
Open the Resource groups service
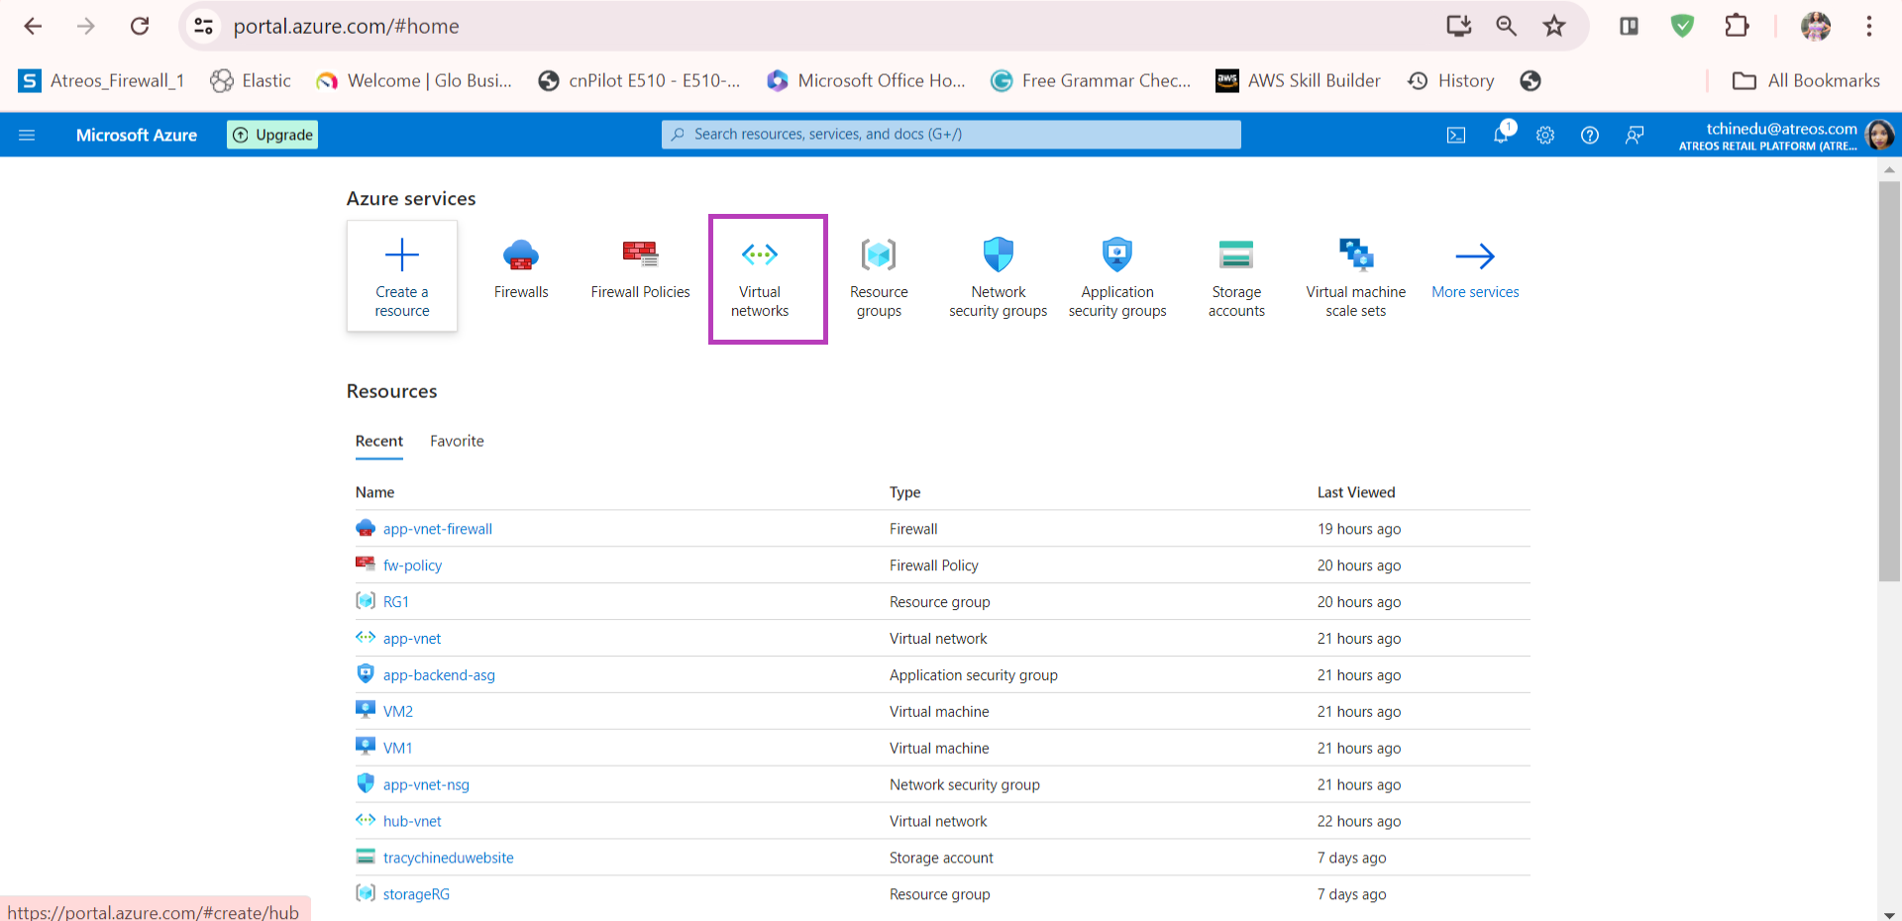(879, 278)
